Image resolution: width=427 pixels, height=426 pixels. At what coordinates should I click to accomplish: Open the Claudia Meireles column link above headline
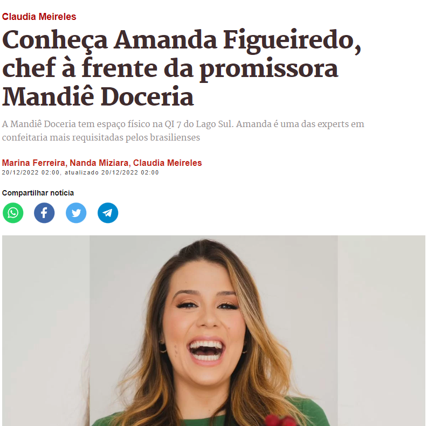(x=39, y=17)
